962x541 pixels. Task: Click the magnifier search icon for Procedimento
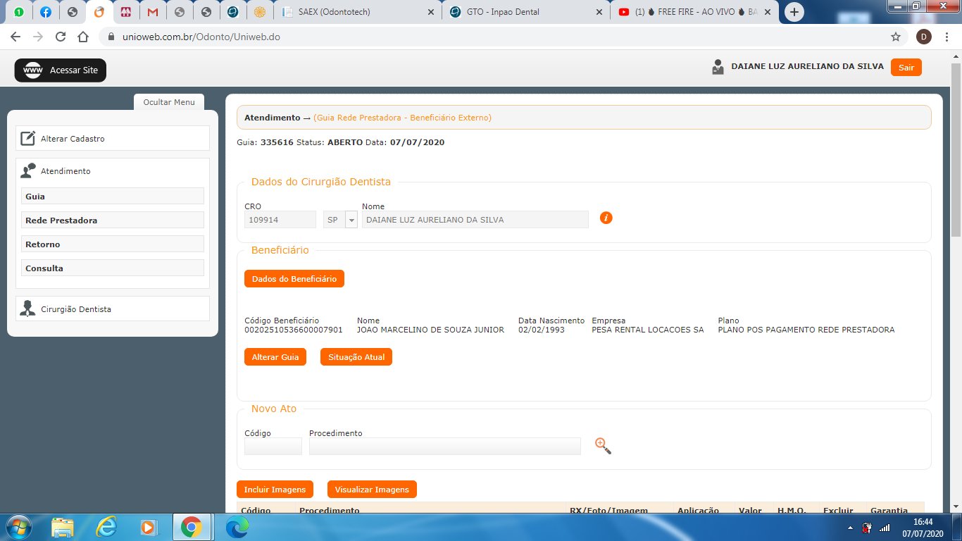coord(603,446)
